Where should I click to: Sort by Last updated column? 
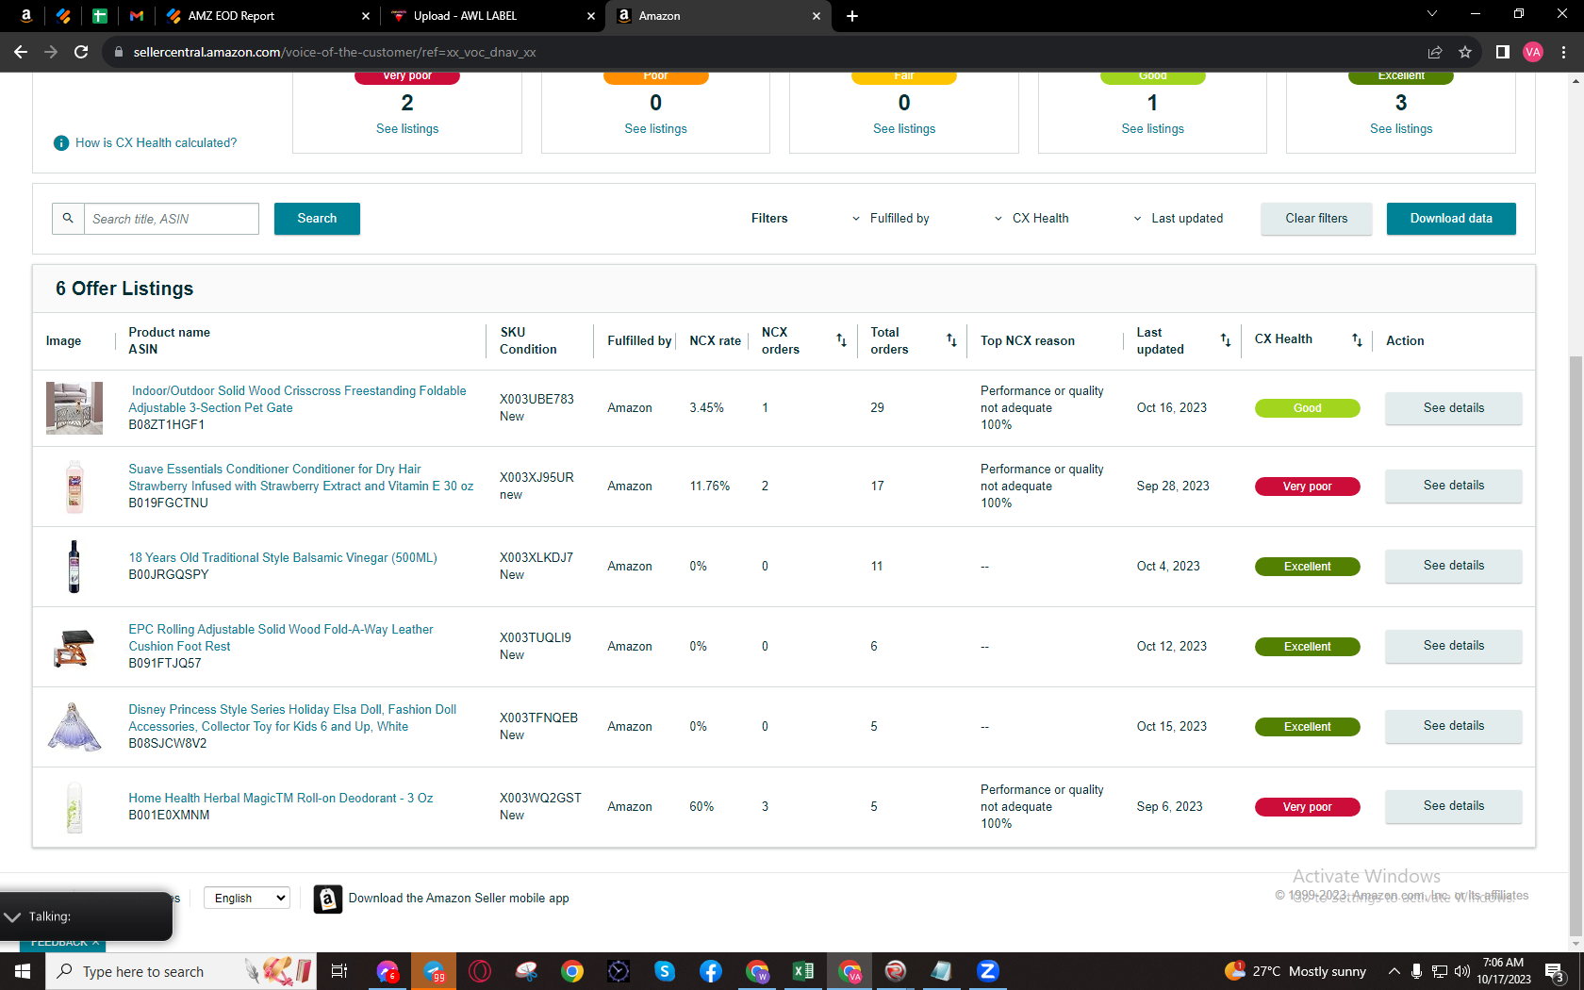[1226, 340]
